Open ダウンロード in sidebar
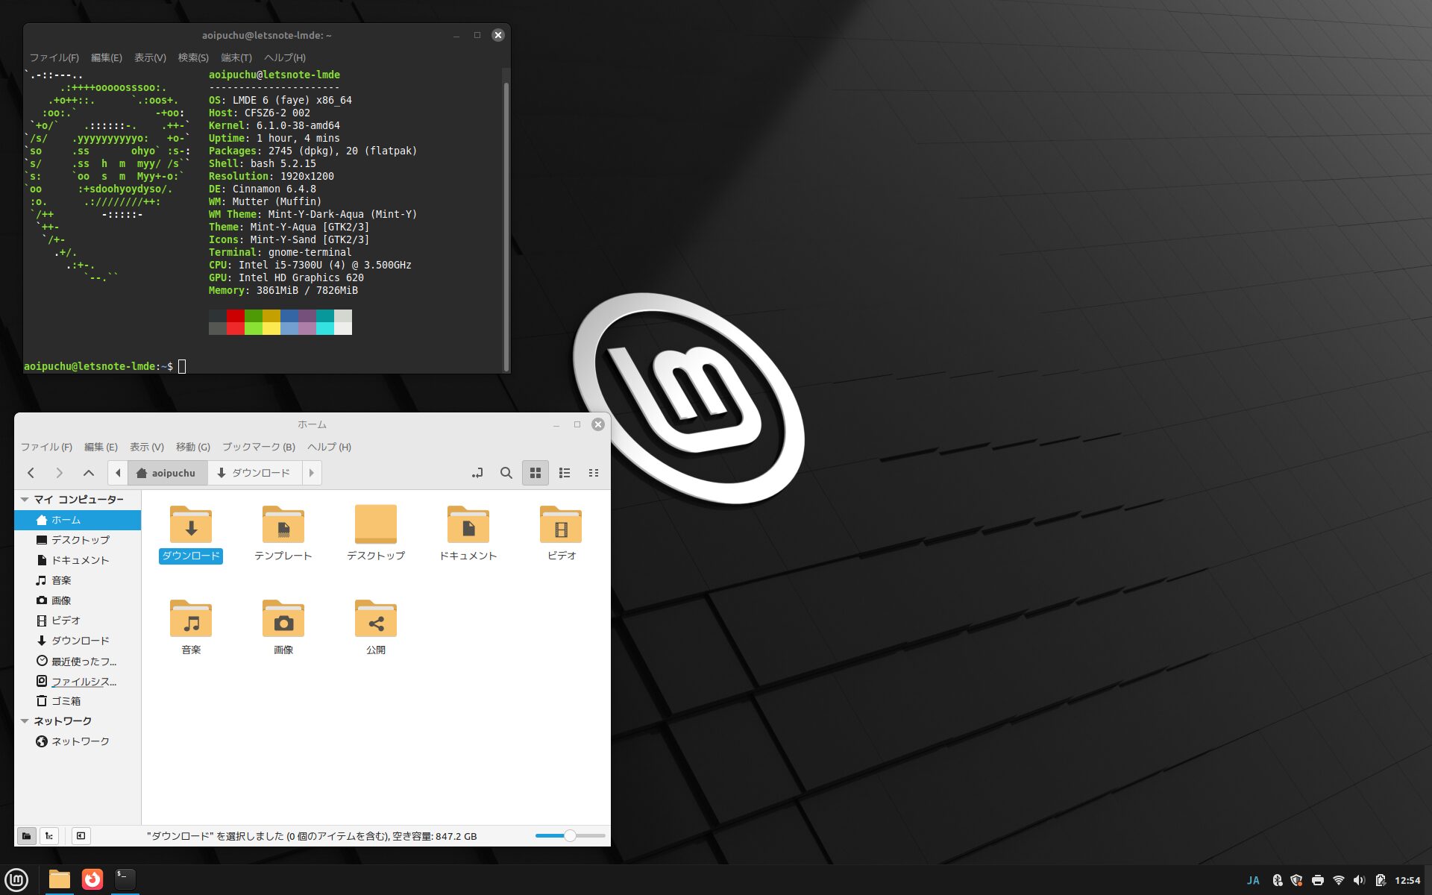 tap(78, 641)
